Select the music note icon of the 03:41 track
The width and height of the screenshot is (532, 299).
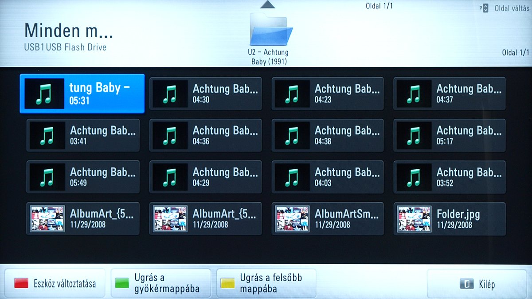pos(47,136)
